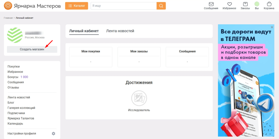The height and width of the screenshot is (139, 279).
Task: Open the Мои покупки card
Action: click(91, 57)
